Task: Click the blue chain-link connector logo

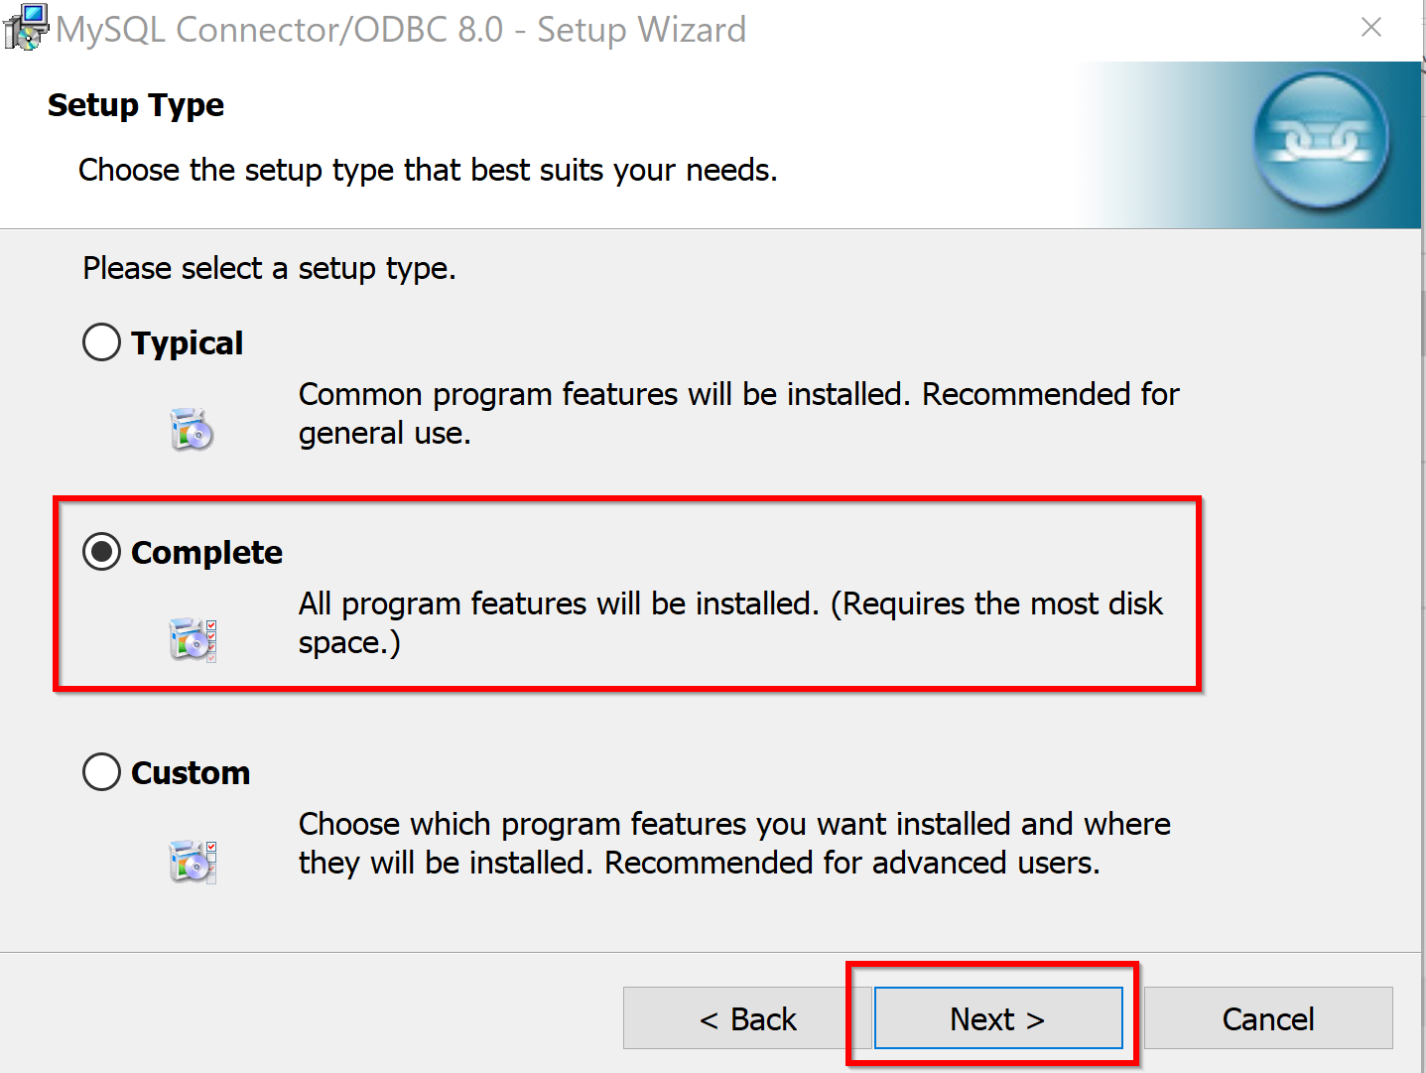Action: pos(1321,141)
